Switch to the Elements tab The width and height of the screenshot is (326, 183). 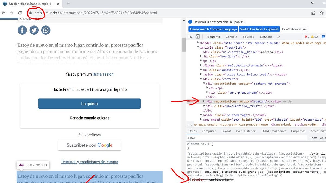click(213, 37)
